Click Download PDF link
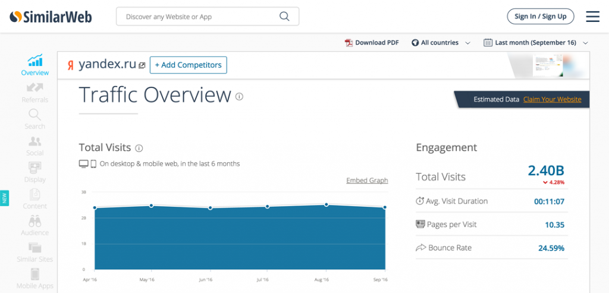609x293 pixels. coord(376,43)
